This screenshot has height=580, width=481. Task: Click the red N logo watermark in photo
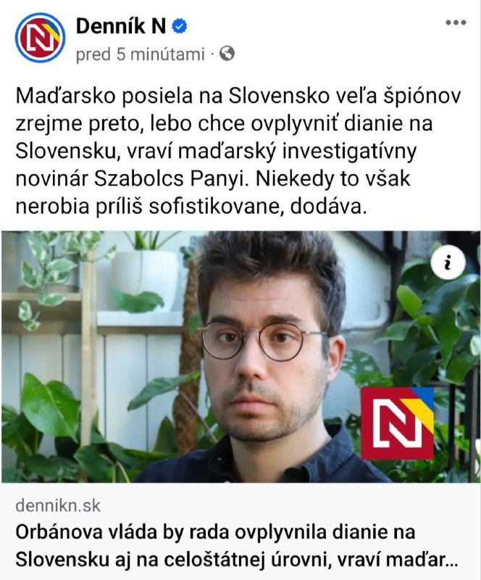tap(397, 423)
